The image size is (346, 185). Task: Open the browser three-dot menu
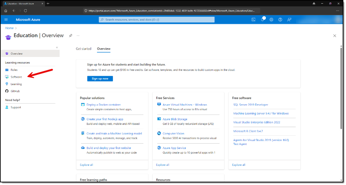[337, 11]
